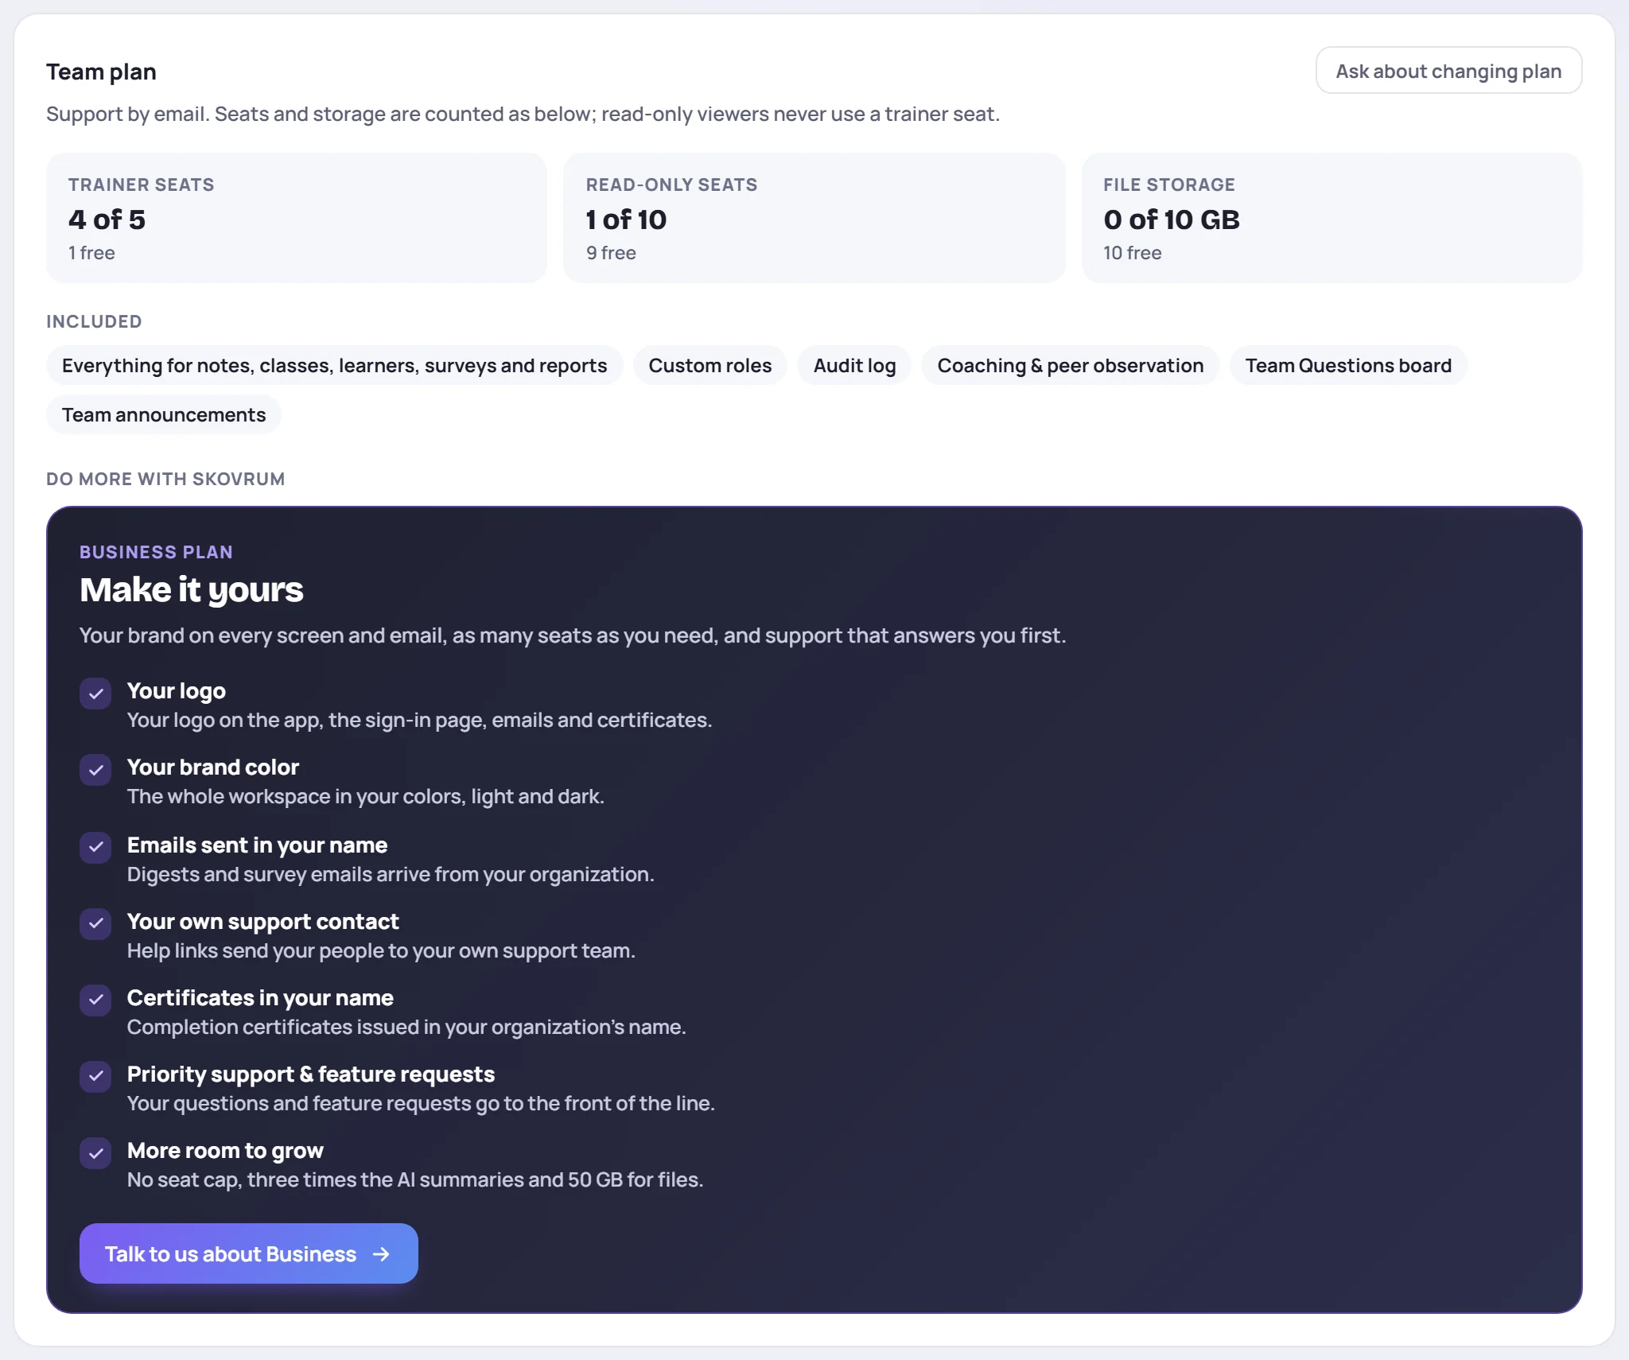
Task: Click the Team Questions board chip
Action: click(x=1348, y=366)
